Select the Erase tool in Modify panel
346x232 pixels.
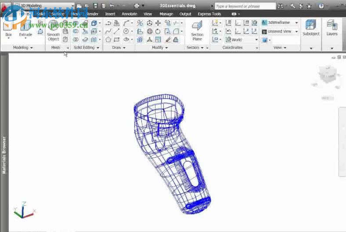(168, 40)
